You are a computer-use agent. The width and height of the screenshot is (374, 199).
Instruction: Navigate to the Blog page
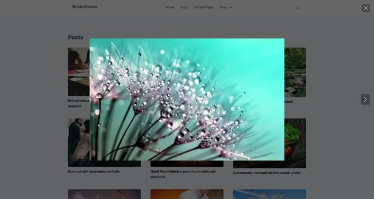click(x=184, y=7)
